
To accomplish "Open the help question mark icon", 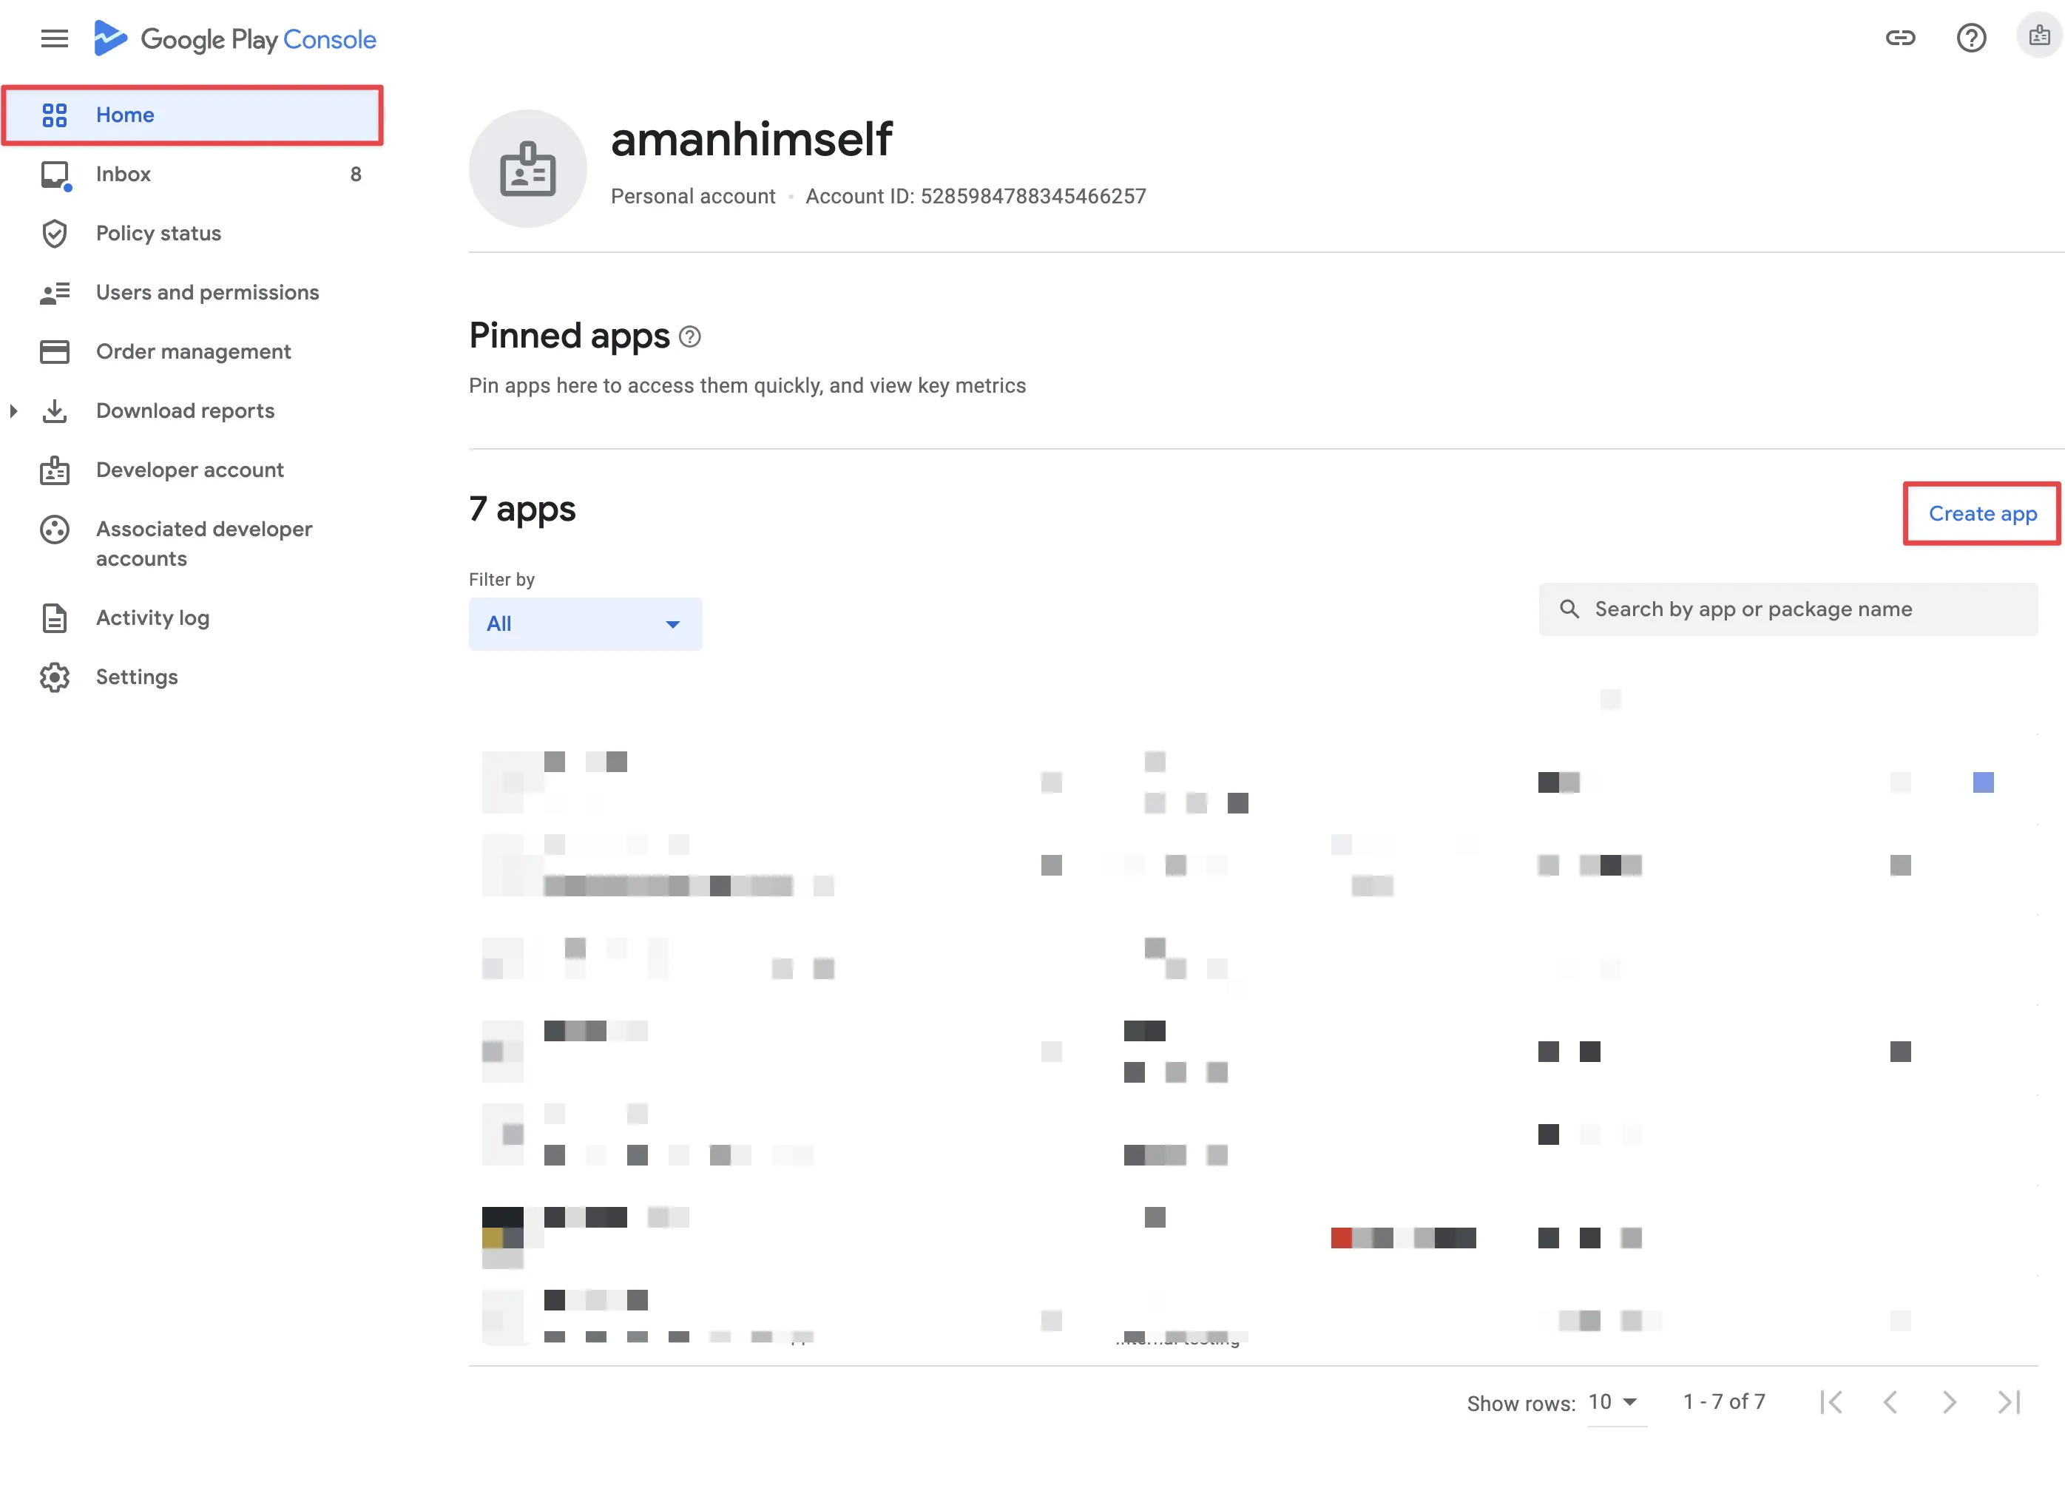I will click(x=1971, y=37).
